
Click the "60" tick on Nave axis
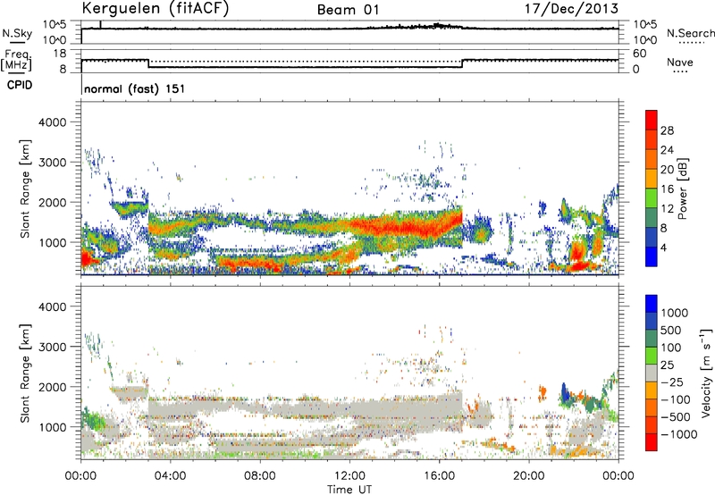pyautogui.click(x=640, y=54)
